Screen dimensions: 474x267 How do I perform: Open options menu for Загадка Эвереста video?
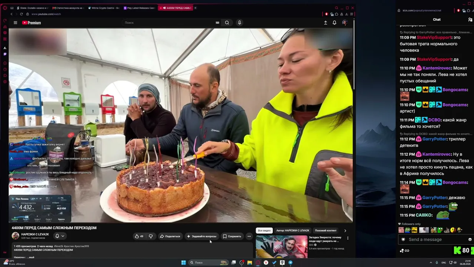click(348, 238)
